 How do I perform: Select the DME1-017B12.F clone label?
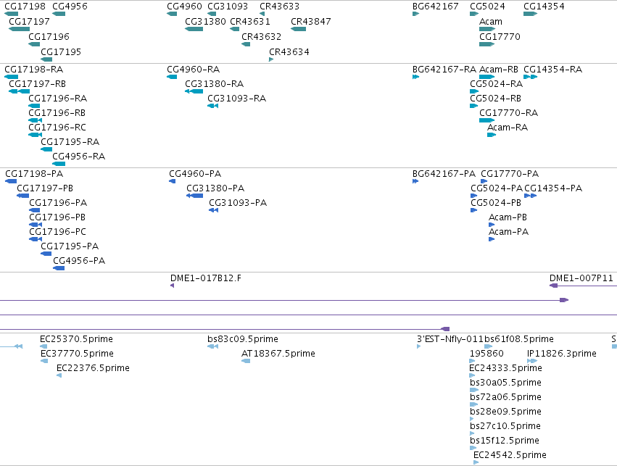click(206, 278)
